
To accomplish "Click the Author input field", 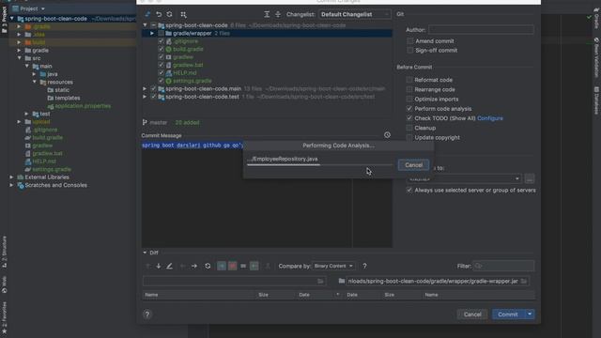I will tap(481, 29).
